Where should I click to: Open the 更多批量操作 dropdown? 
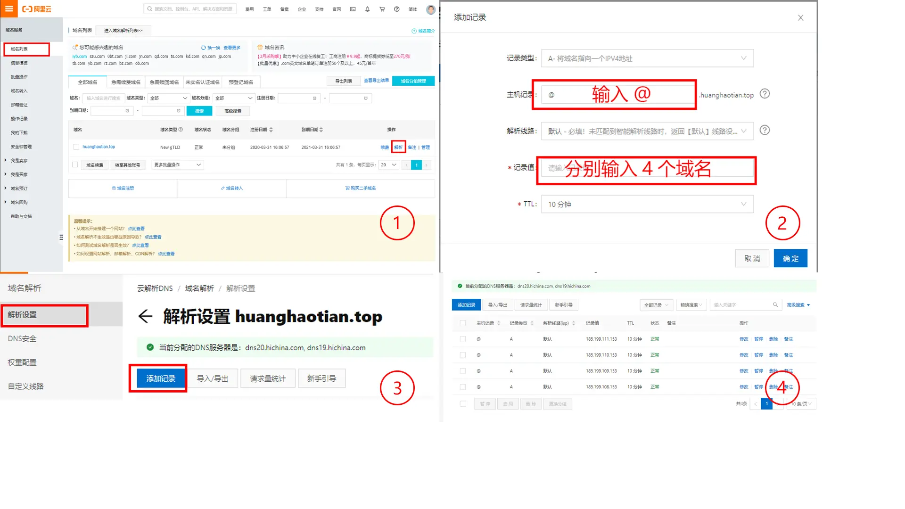tap(178, 165)
